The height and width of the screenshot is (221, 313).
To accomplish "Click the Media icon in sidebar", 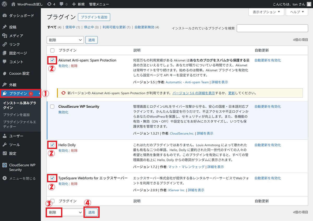I will (x=4, y=36).
